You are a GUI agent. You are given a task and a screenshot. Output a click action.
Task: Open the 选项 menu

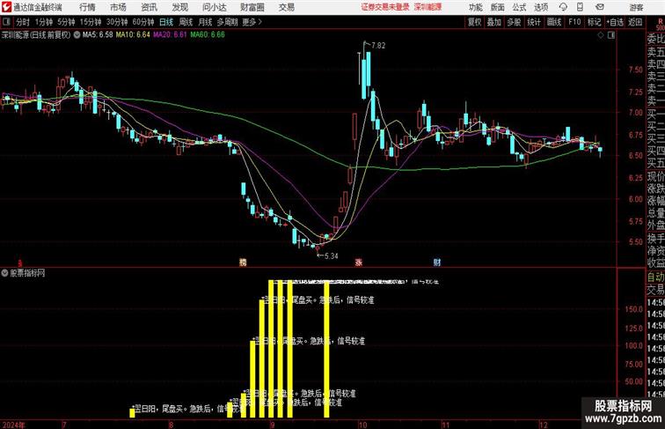[541, 7]
